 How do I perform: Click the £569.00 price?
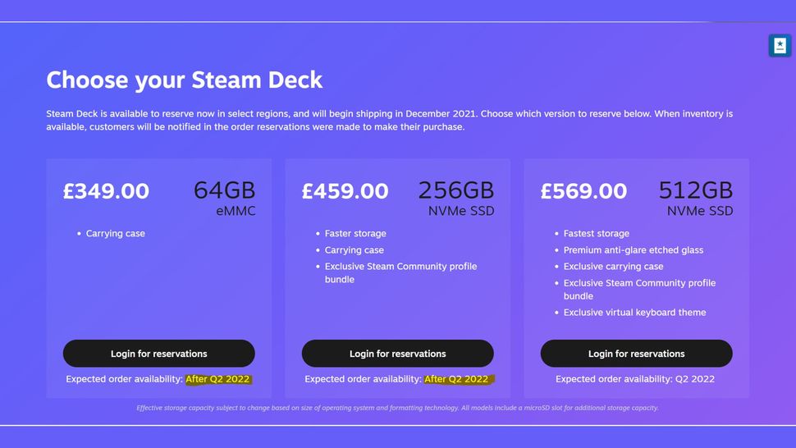pos(583,191)
